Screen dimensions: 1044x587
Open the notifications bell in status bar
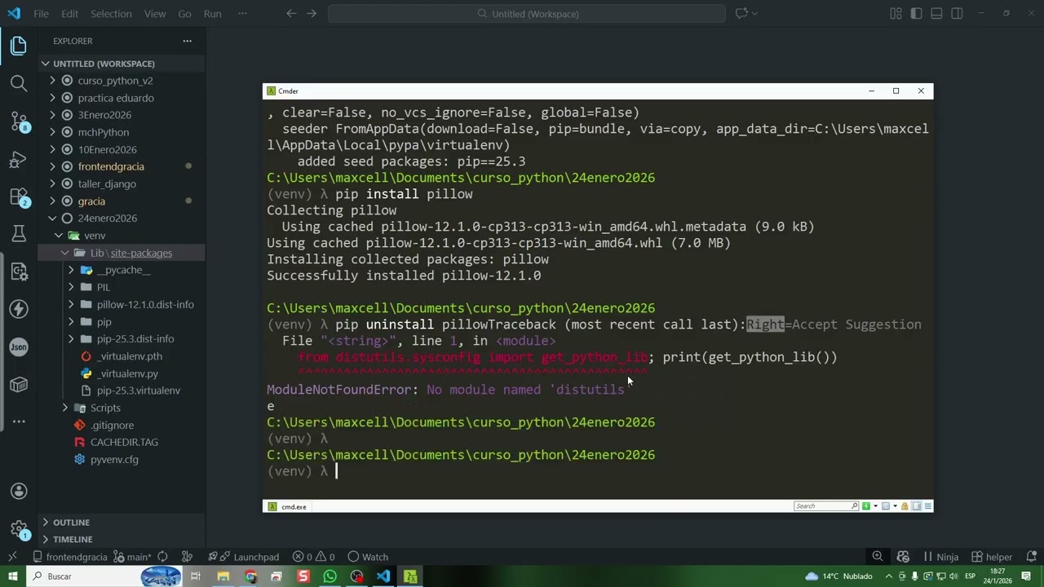click(1030, 557)
